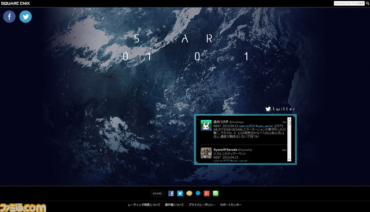This screenshot has height=212, width=370.
Task: Click the rabbit avatar in first tweet
Action: point(206,125)
